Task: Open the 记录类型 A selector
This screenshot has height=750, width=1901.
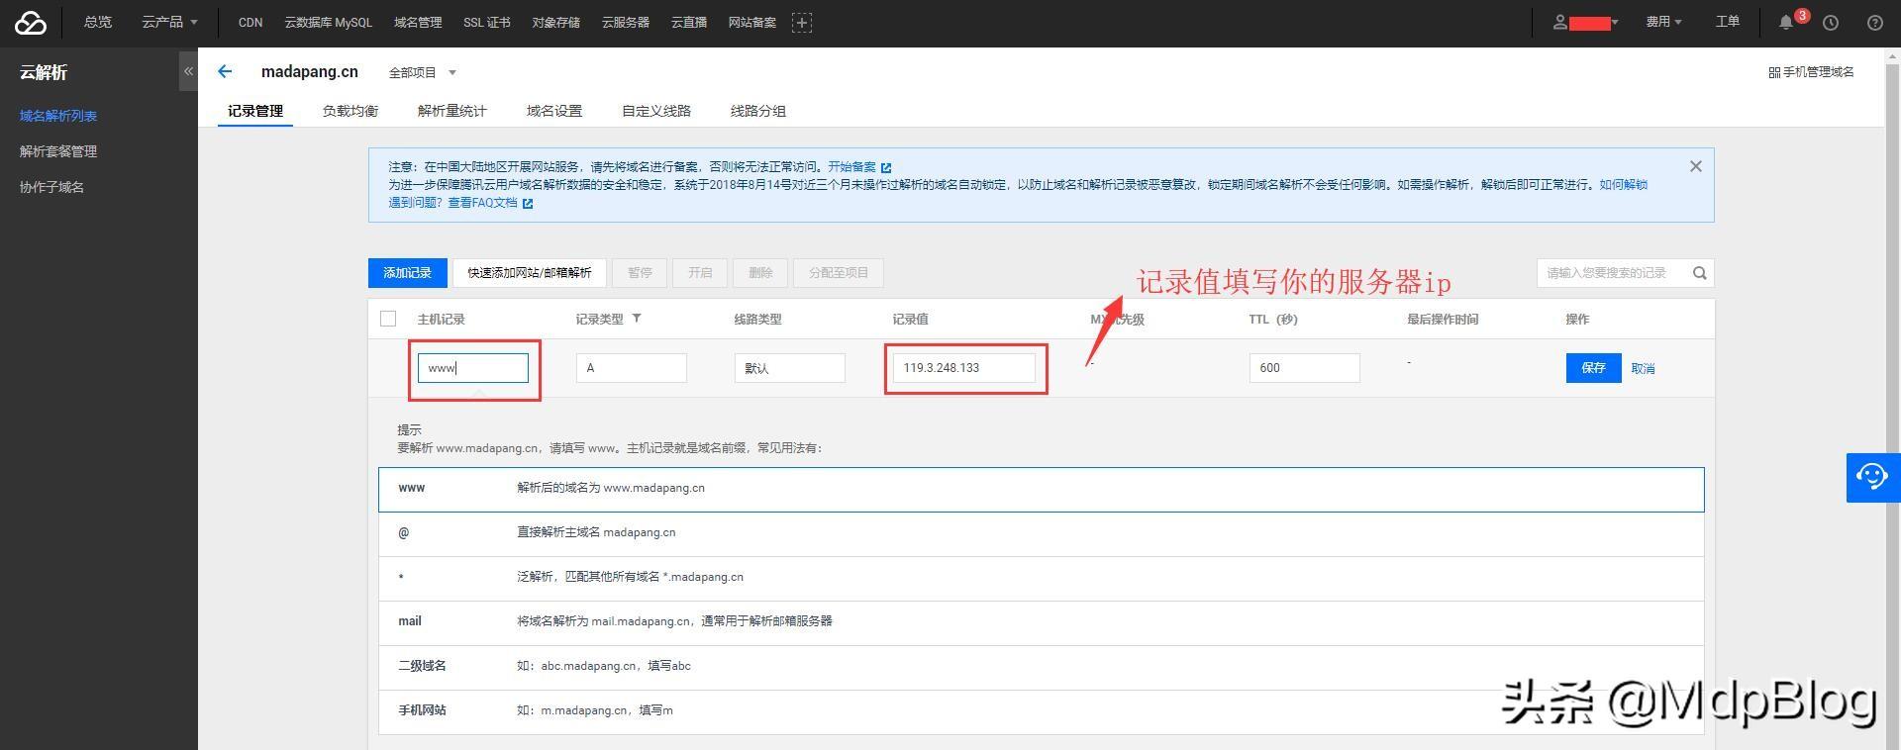Action: coord(632,368)
